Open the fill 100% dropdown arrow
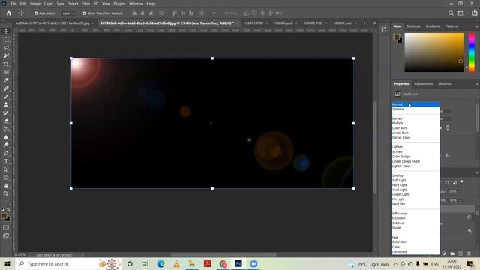Image resolution: width=480 pixels, height=270 pixels. [460, 200]
